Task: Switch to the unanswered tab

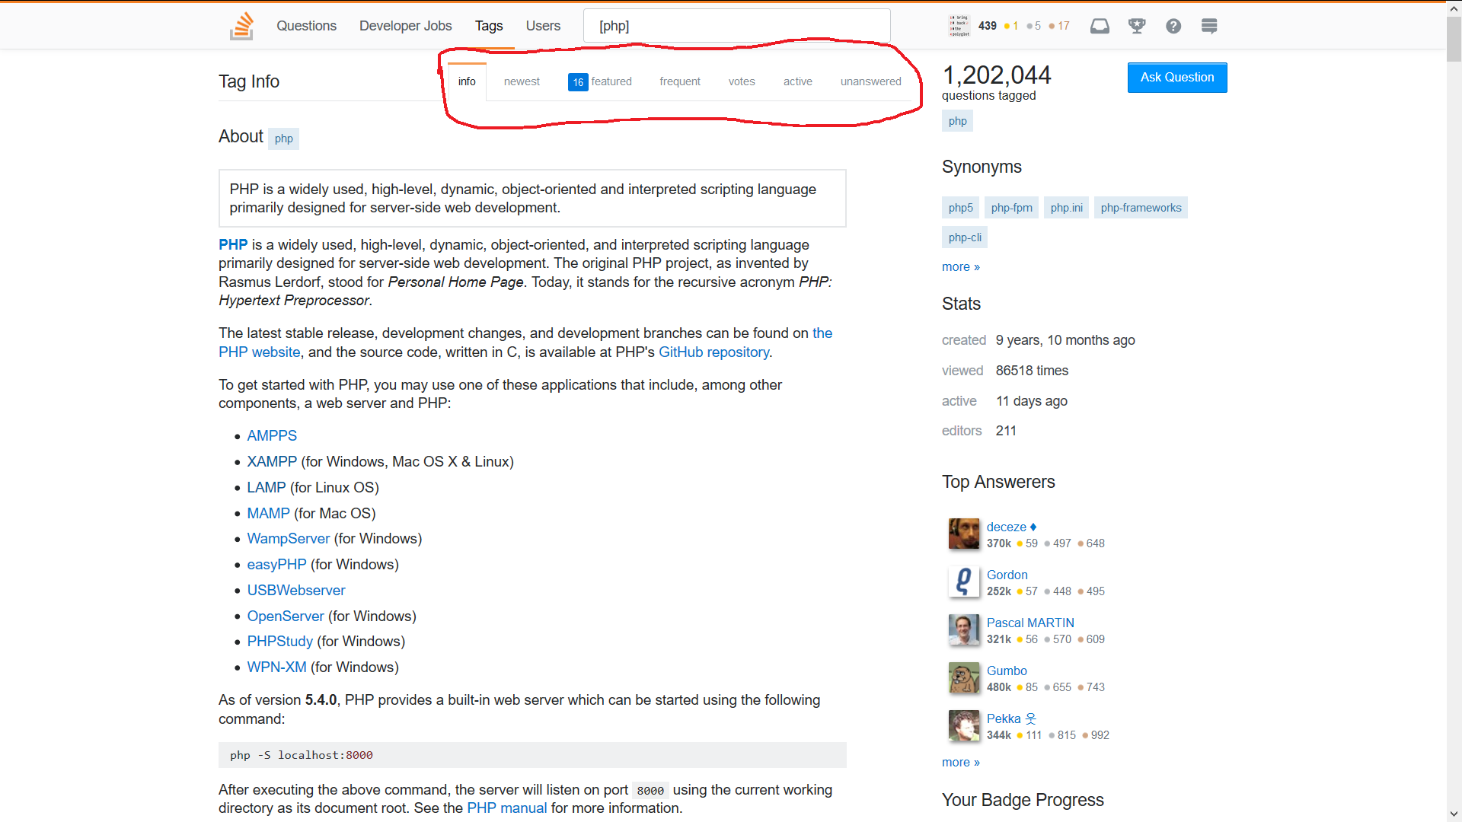Action: [870, 81]
